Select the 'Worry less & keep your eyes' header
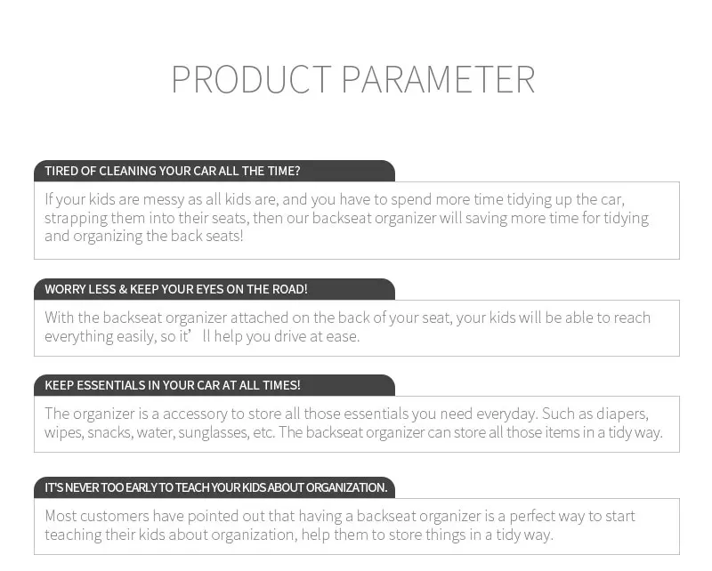712x571 pixels. (x=176, y=290)
